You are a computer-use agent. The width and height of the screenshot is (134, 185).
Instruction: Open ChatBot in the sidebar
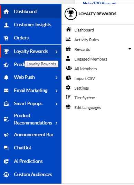click(31, 148)
